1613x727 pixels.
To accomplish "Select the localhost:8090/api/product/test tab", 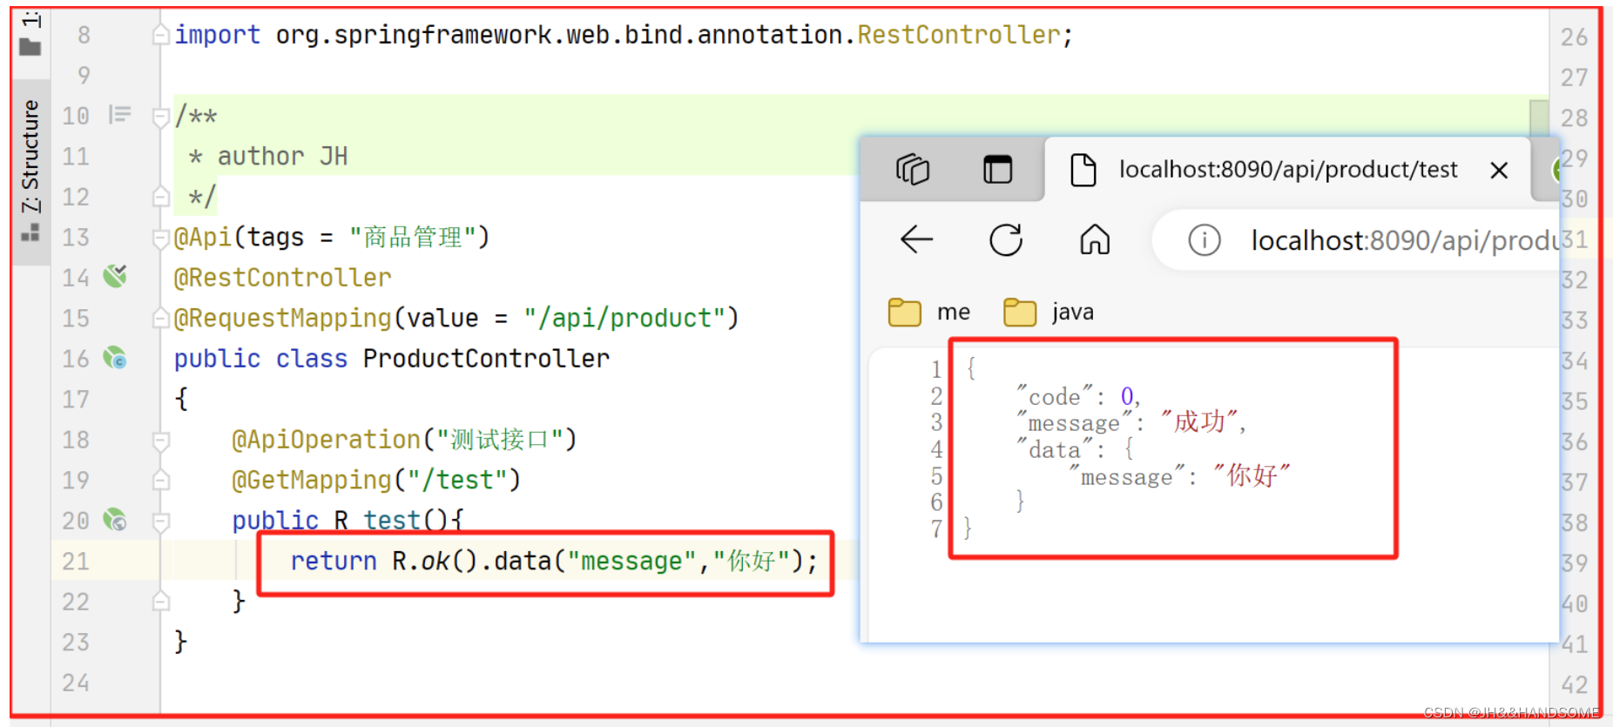I will (x=1287, y=169).
